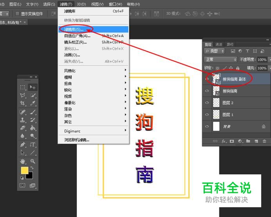Hide the 搜狗指南 layer
Screen dimensions: 271x217
click(207, 91)
